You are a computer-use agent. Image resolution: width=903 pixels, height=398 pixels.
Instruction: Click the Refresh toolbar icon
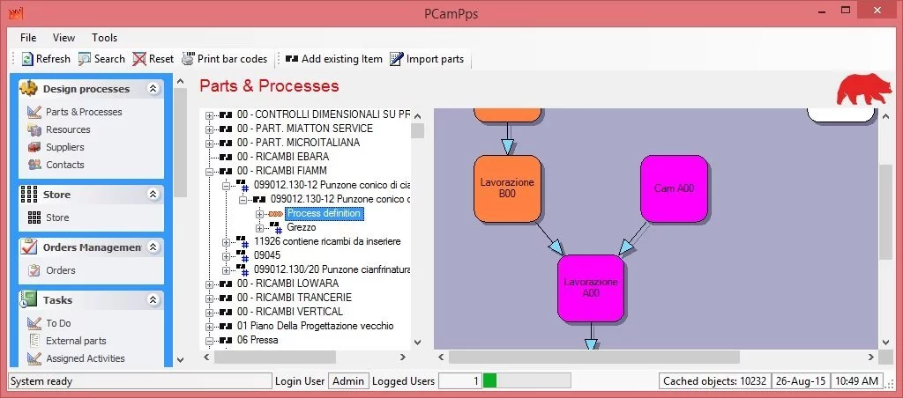[x=27, y=59]
